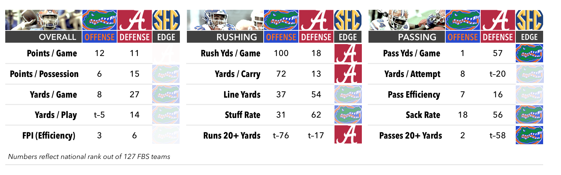Click the receiver photo thumbnail above PASSING
This screenshot has width=561, height=175.
[x=407, y=20]
